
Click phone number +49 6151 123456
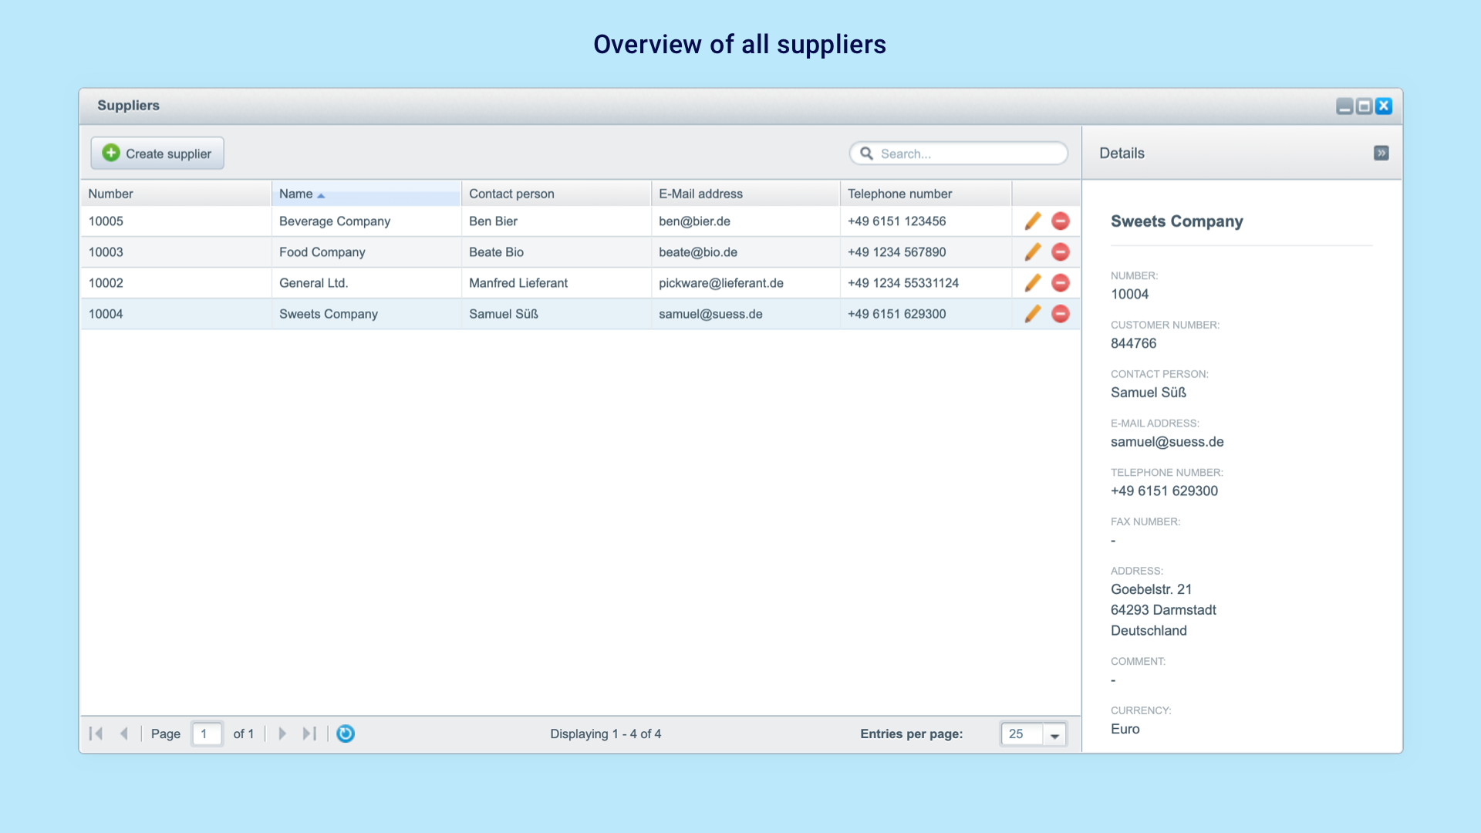click(x=926, y=221)
